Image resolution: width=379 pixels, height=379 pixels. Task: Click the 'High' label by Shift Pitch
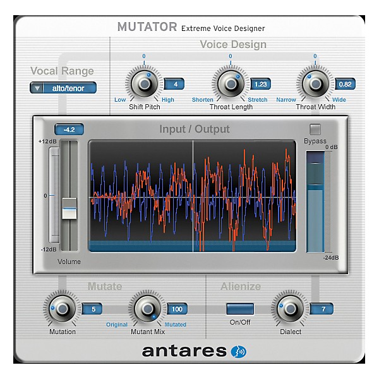pyautogui.click(x=168, y=100)
